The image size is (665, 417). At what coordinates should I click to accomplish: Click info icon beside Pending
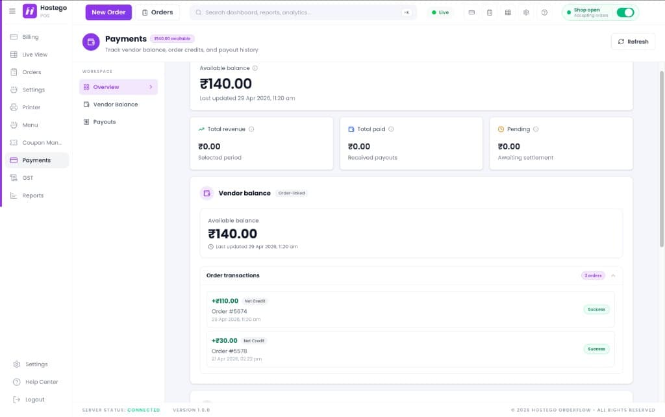point(536,129)
